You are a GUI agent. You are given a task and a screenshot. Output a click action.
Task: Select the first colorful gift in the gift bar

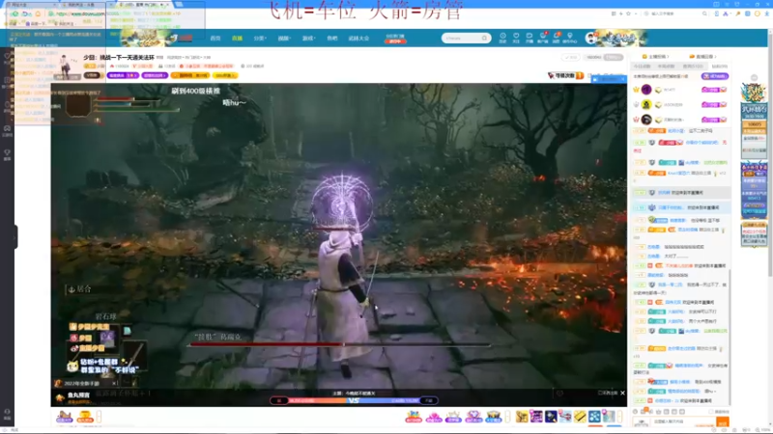(414, 417)
